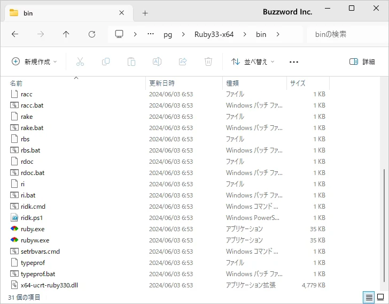The width and height of the screenshot is (389, 304).
Task: Go back with the left arrow button
Action: coord(15,34)
